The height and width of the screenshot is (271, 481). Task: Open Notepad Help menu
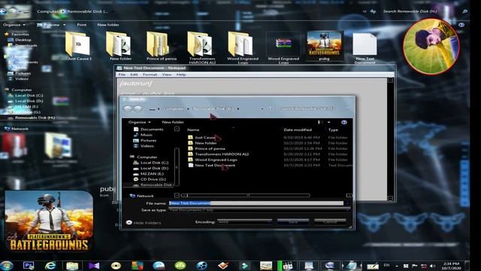click(181, 75)
